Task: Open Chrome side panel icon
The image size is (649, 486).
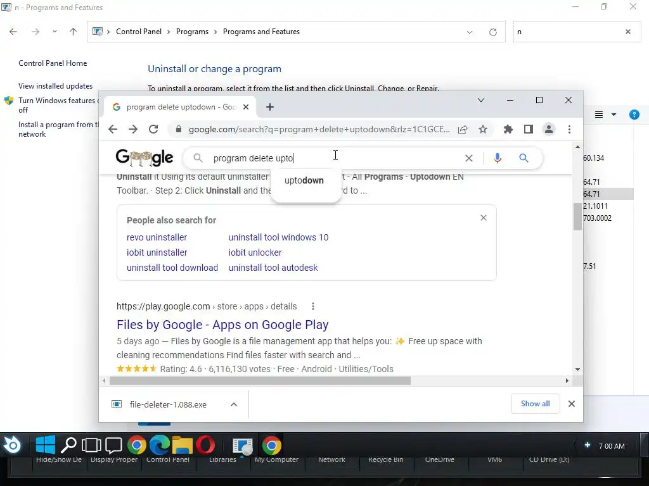Action: (528, 129)
